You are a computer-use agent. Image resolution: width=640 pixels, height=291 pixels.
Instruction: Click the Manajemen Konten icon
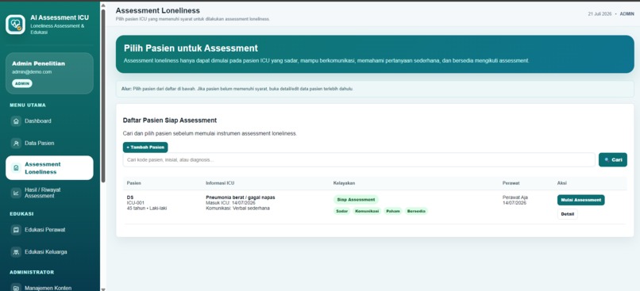coord(16,288)
